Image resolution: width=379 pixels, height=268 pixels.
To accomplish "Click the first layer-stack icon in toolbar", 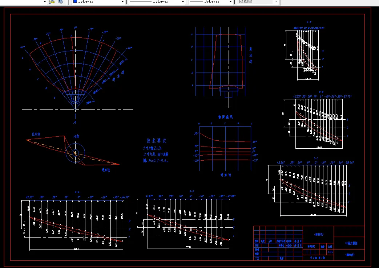I will (52, 2).
